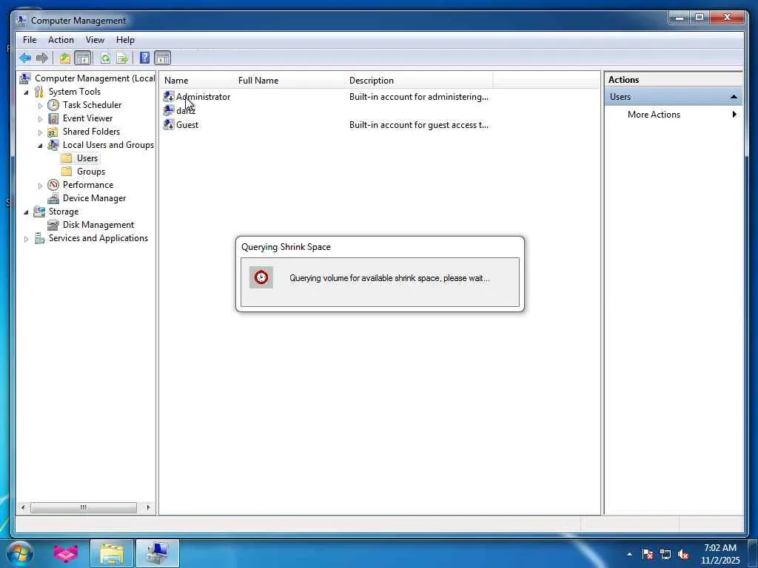Screen dimensions: 758x568
Task: Show hidden tray icons arrow
Action: (629, 554)
